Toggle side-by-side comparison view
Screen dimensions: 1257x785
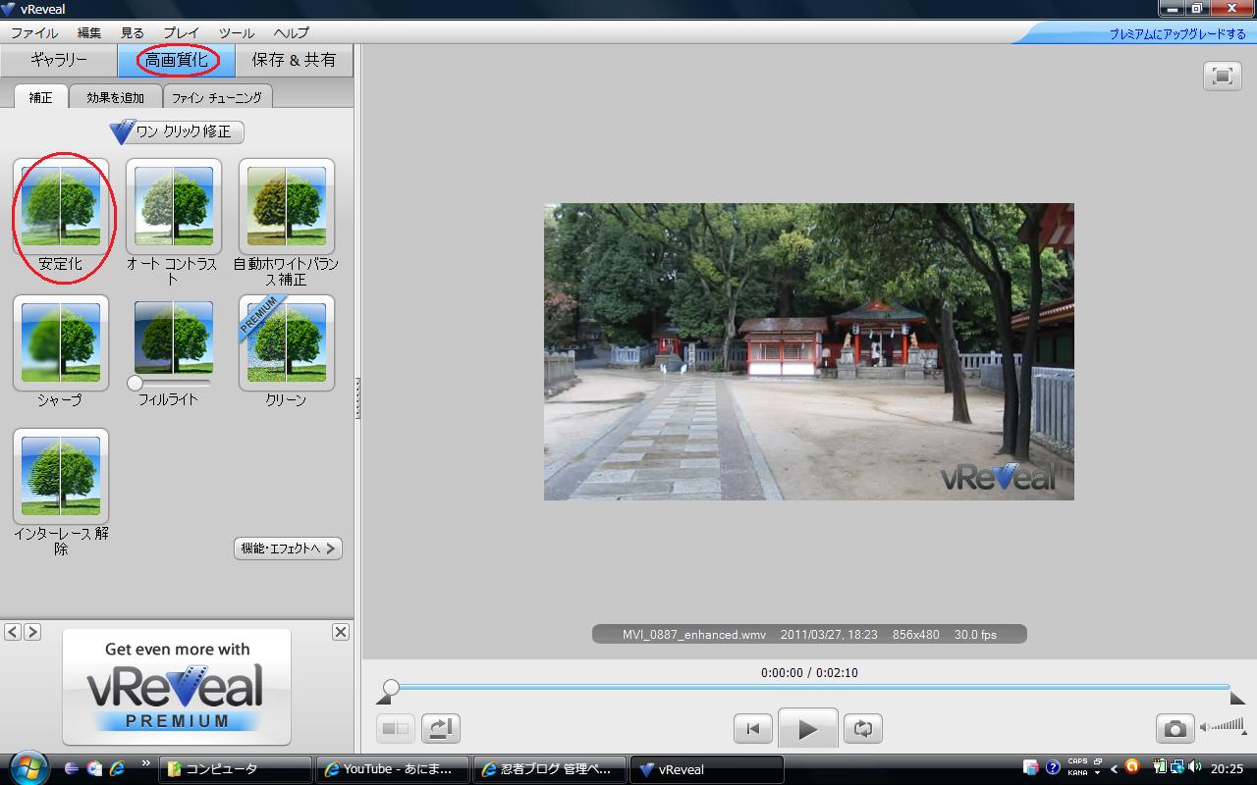(396, 728)
